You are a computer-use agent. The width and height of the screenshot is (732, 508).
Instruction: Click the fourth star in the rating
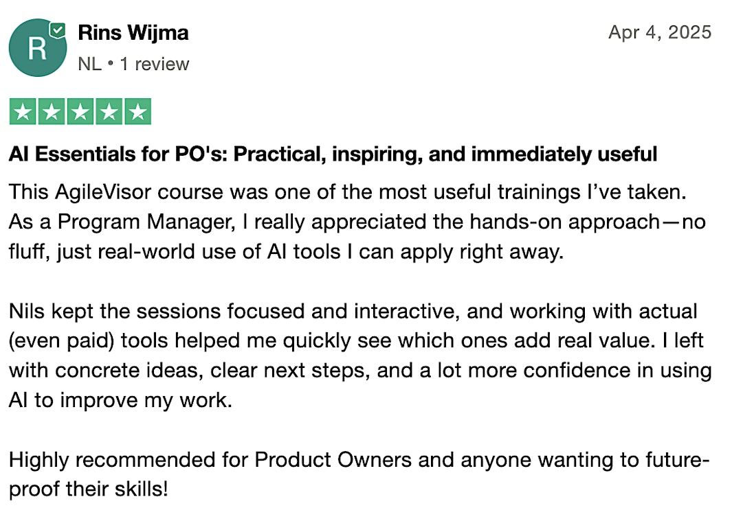click(109, 112)
